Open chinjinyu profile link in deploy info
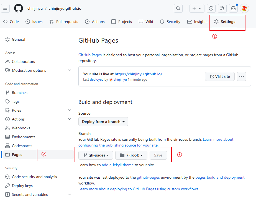Viewport: 256px width, 200px height. (120, 80)
